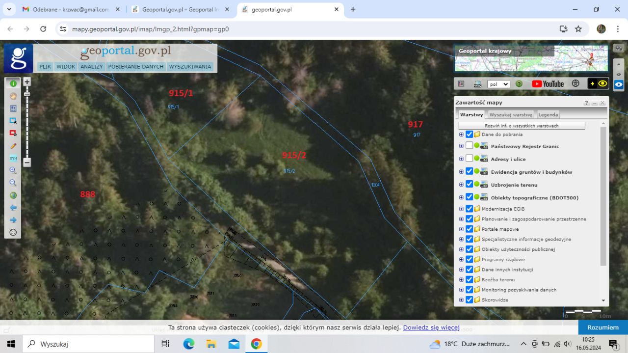The height and width of the screenshot is (353, 628).
Task: Activate the green info identify tool
Action: (x=13, y=83)
